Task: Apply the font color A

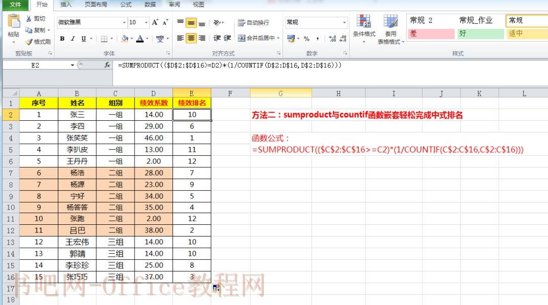Action: 140,39
